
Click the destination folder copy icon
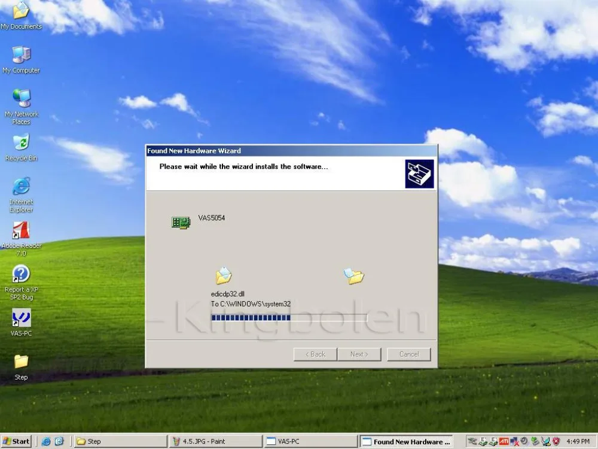click(x=353, y=275)
